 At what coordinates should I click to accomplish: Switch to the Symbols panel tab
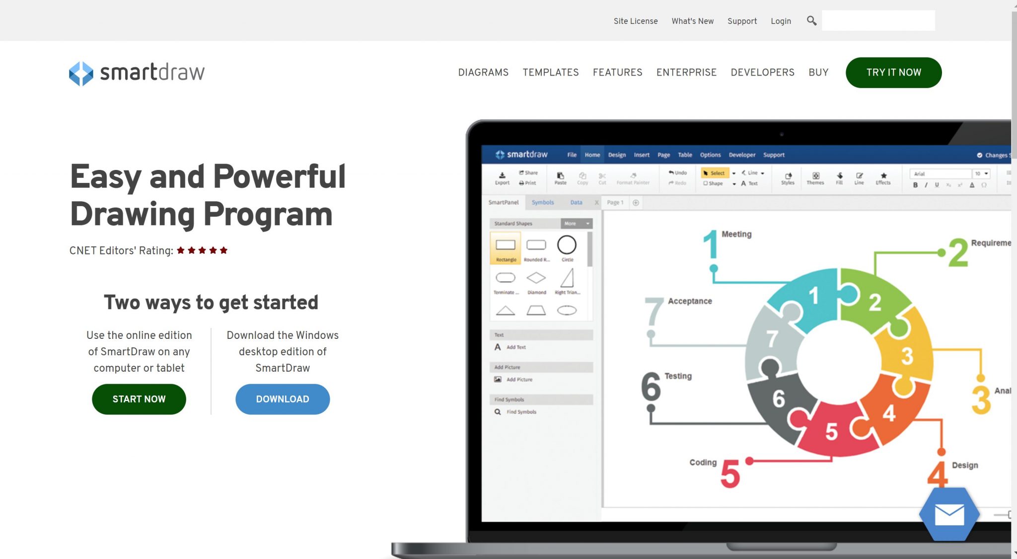coord(542,202)
